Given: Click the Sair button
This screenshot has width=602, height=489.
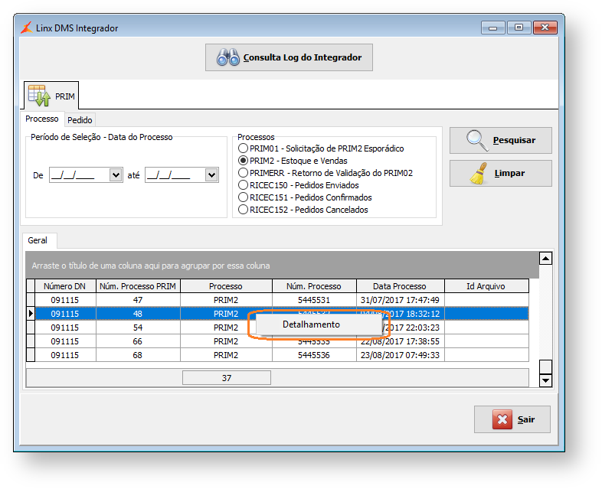Looking at the screenshot, I should pos(512,419).
